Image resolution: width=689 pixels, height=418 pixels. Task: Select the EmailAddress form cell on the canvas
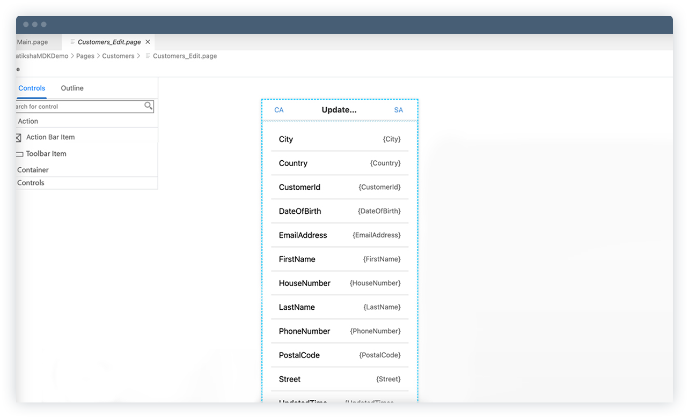340,235
